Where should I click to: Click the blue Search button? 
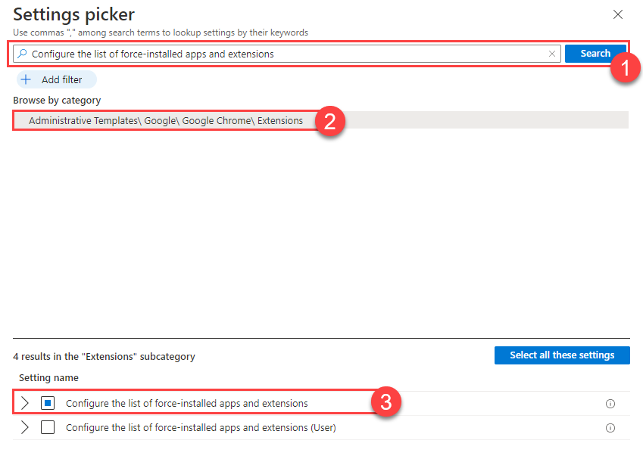click(x=595, y=54)
